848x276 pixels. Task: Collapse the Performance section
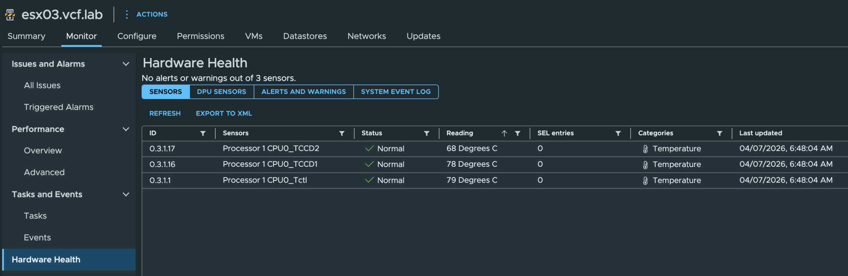(x=126, y=129)
